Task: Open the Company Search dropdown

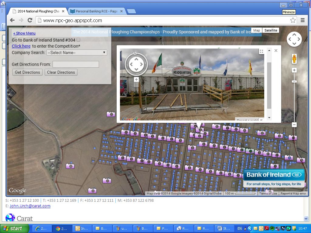Action: [77, 52]
